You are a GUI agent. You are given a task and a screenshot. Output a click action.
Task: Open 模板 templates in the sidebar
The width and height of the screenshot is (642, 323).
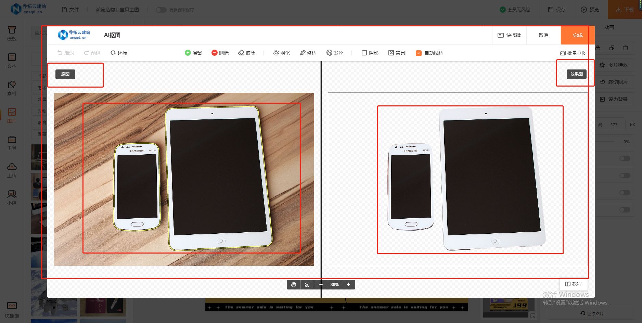[x=12, y=33]
